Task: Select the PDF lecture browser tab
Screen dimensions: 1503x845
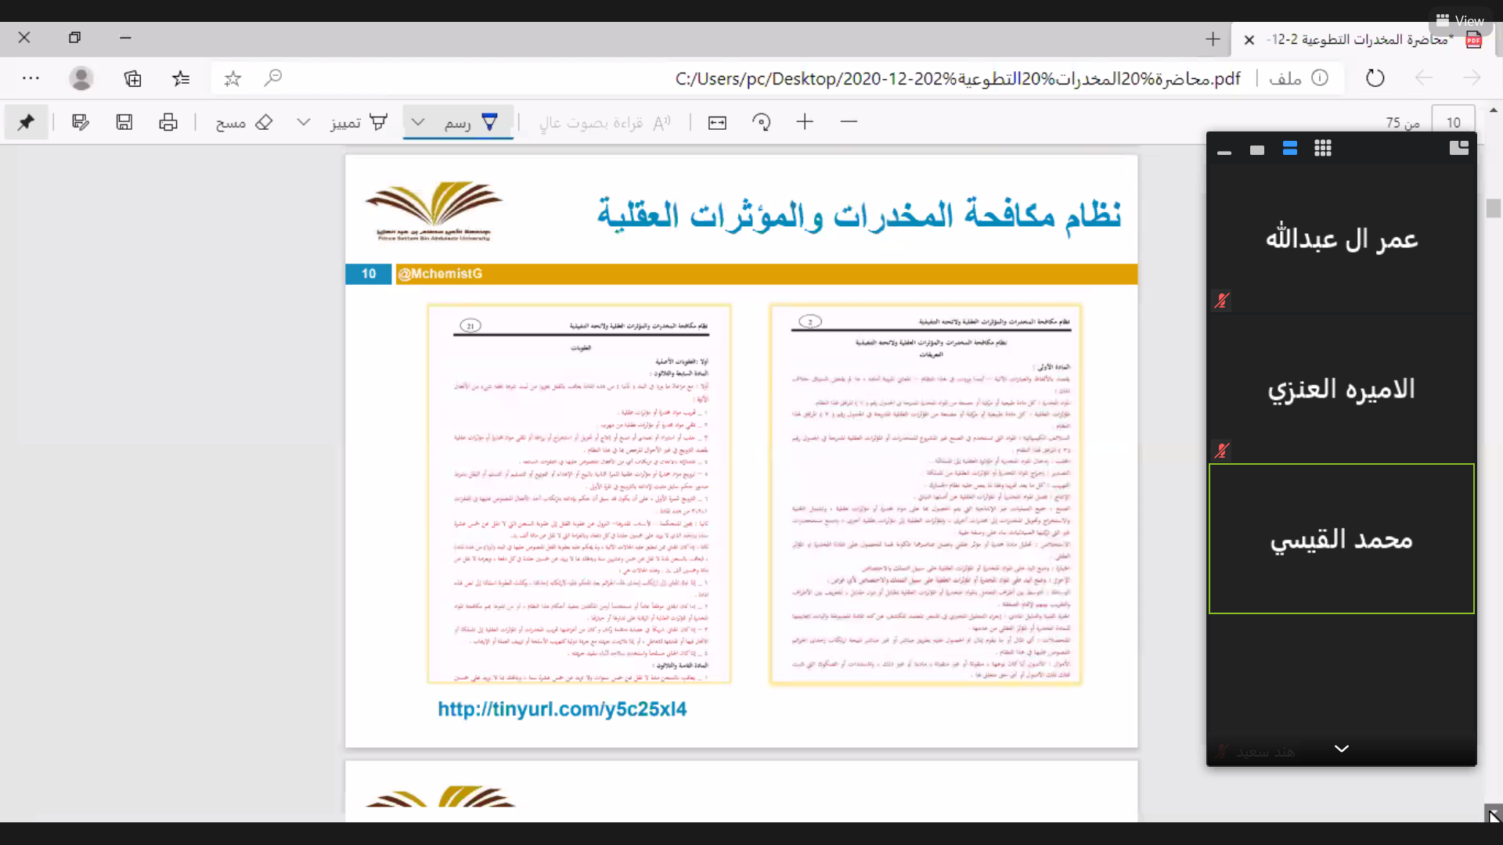Action: [1361, 39]
